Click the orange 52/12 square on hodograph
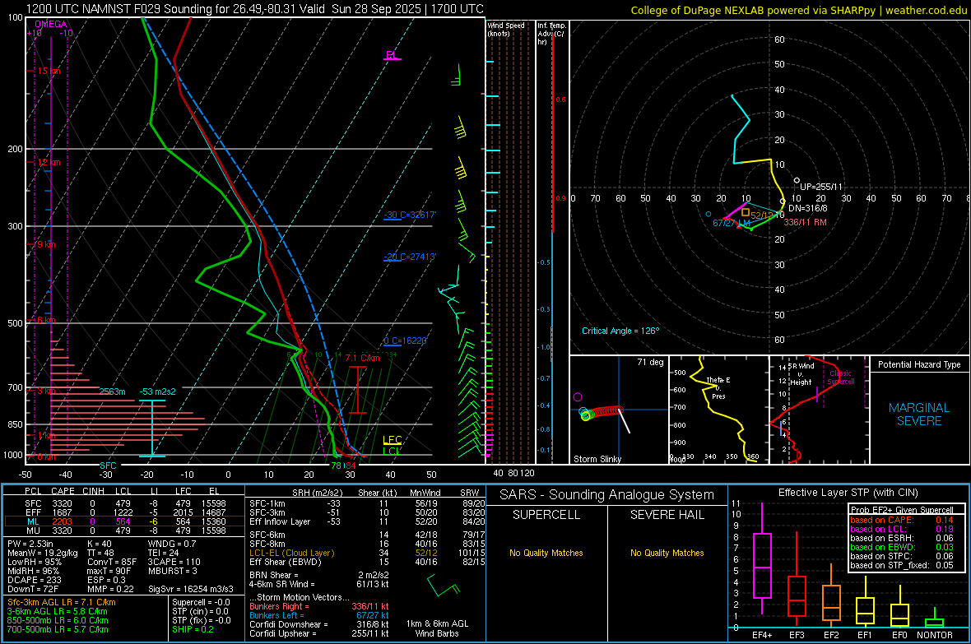 [x=746, y=212]
